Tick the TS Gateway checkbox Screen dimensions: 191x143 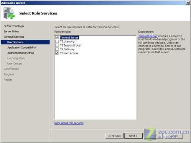pos(57,49)
